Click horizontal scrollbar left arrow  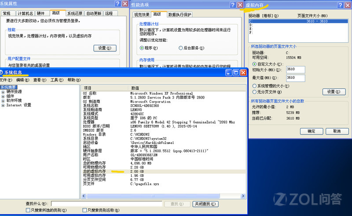coord(84,196)
